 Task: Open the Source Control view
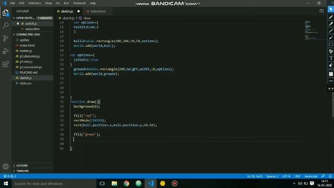(6, 38)
